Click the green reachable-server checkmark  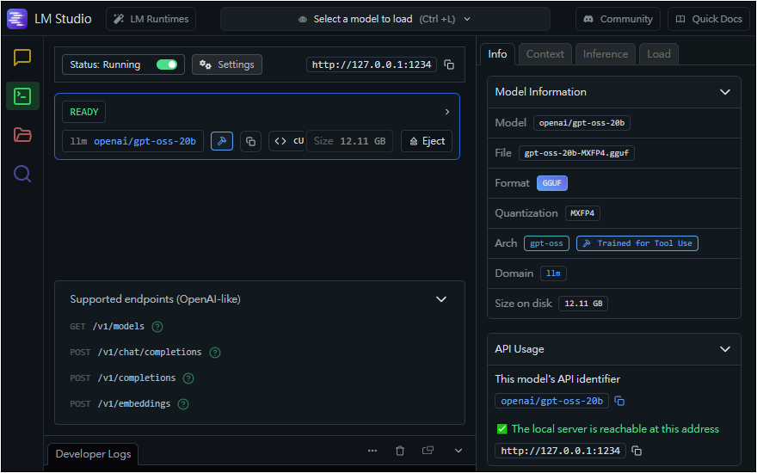(502, 428)
